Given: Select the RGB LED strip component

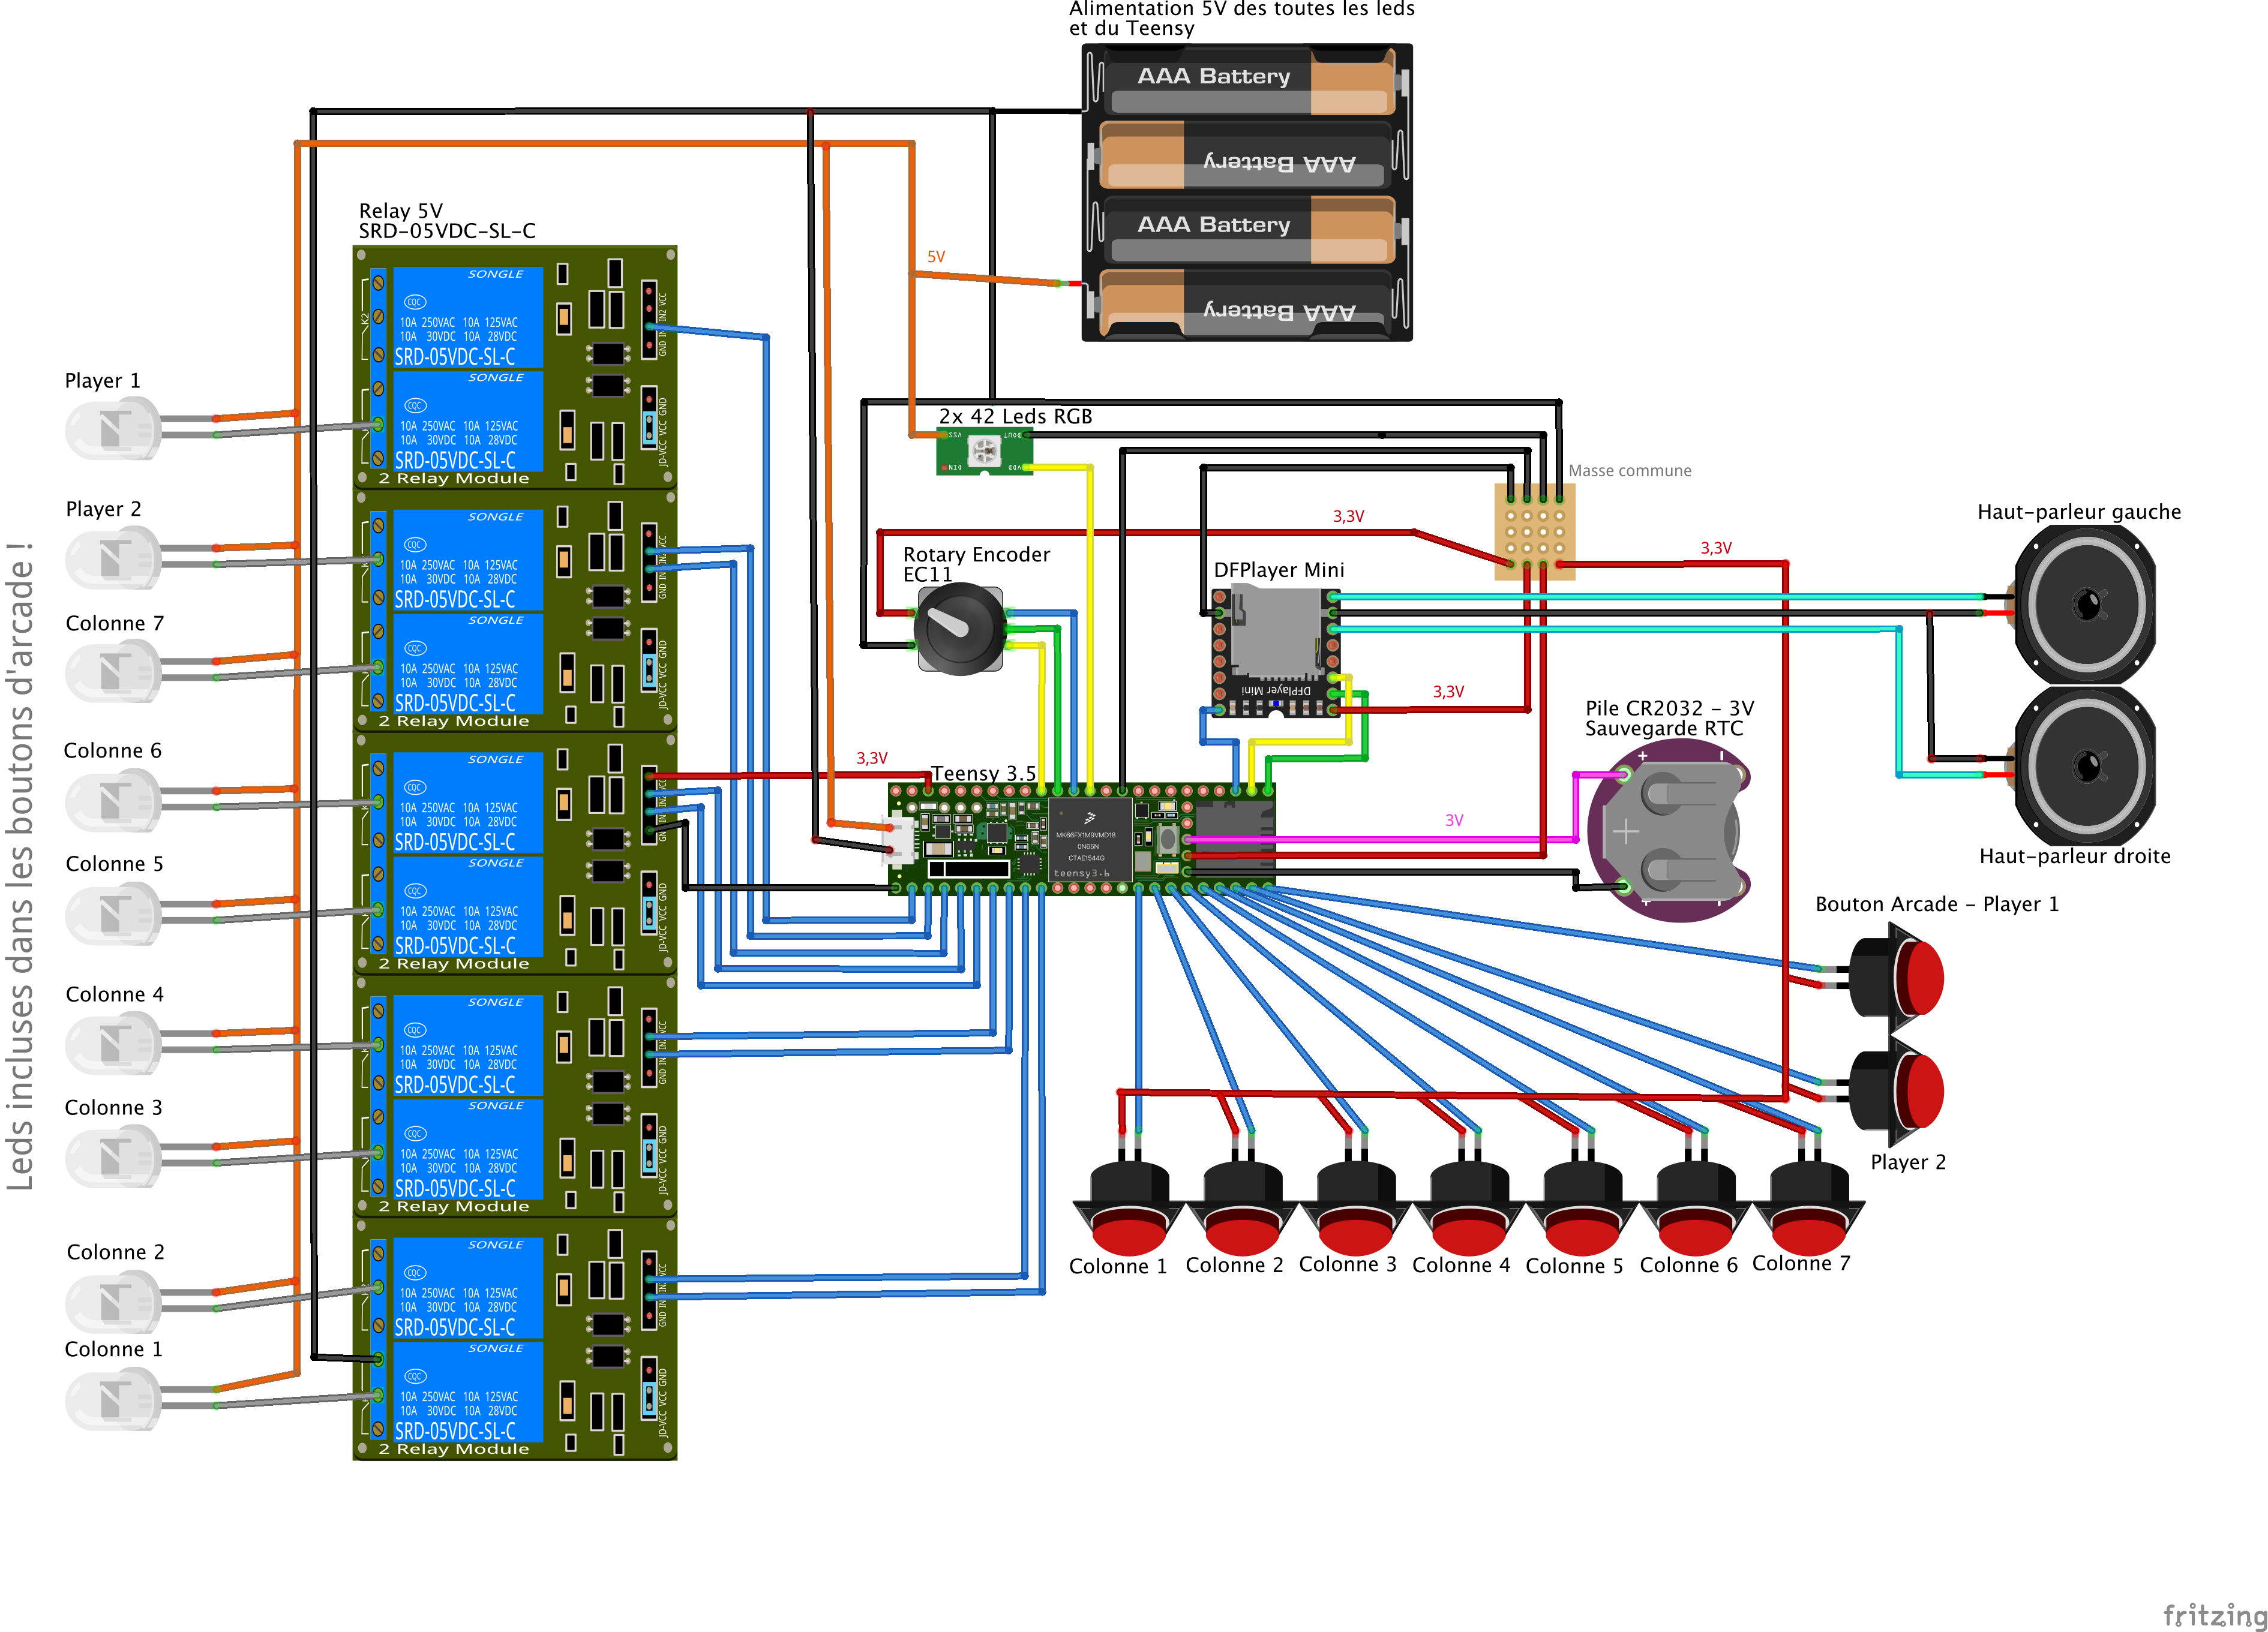Looking at the screenshot, I should point(984,450).
